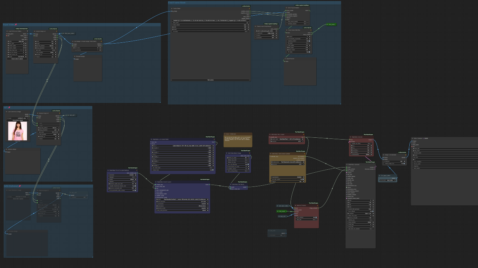Click the warning icon on the Image Concatenate node

pyautogui.click(x=406, y=155)
